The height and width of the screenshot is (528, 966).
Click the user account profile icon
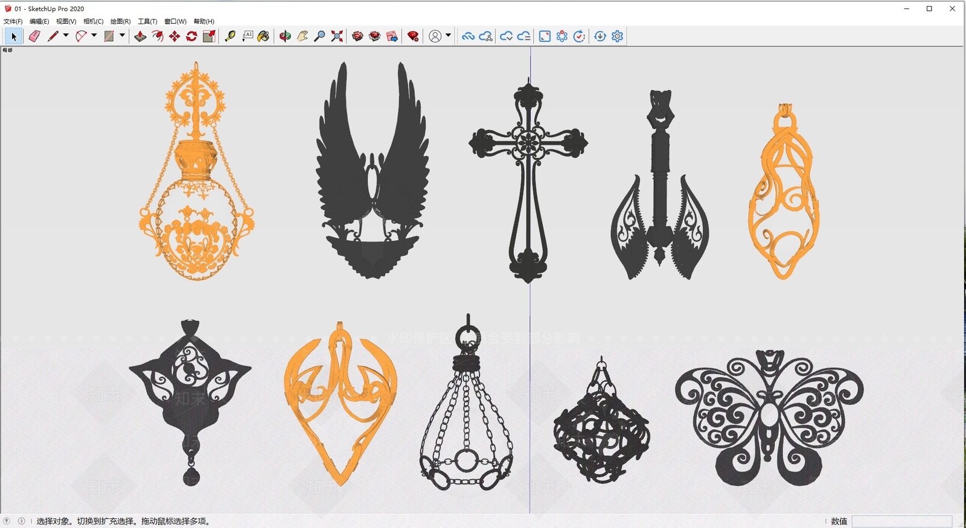point(435,36)
